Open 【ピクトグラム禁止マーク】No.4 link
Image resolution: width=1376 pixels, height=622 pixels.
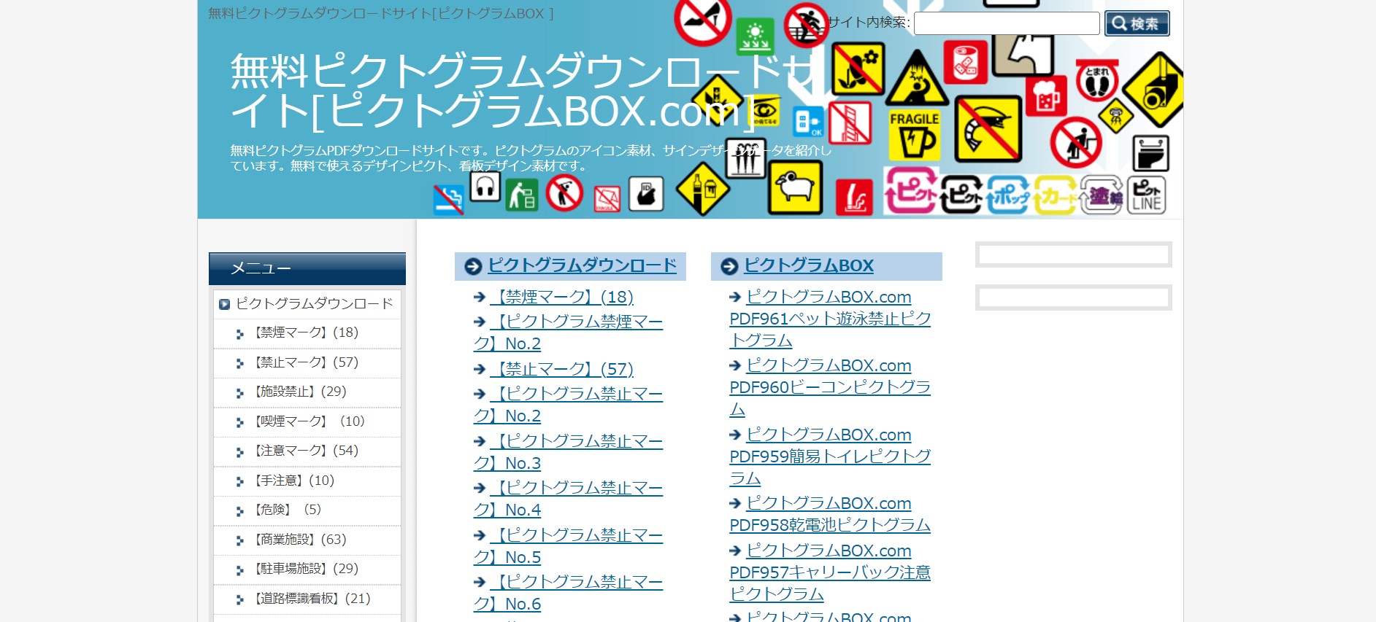568,499
